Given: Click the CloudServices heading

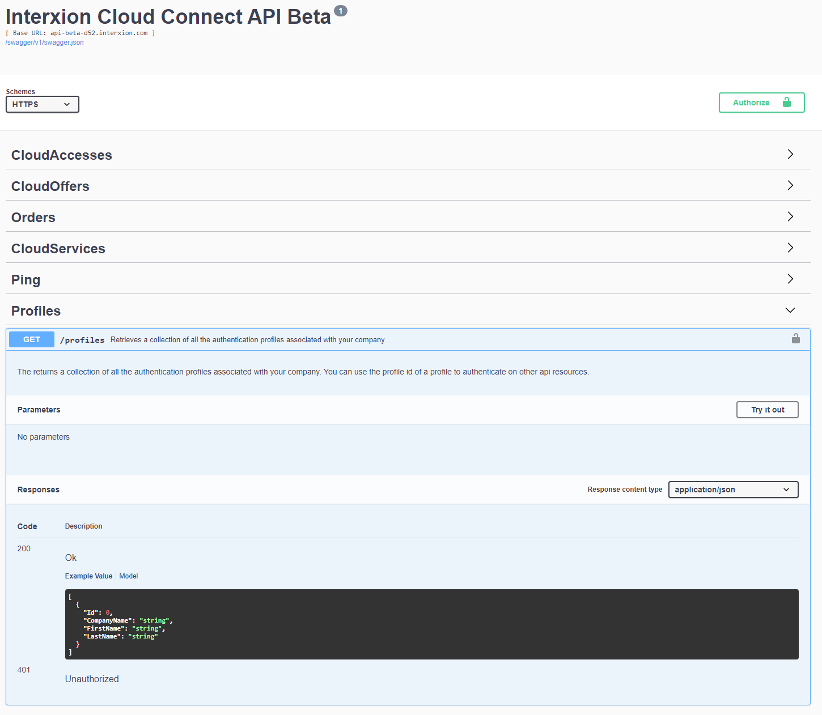Looking at the screenshot, I should point(58,249).
